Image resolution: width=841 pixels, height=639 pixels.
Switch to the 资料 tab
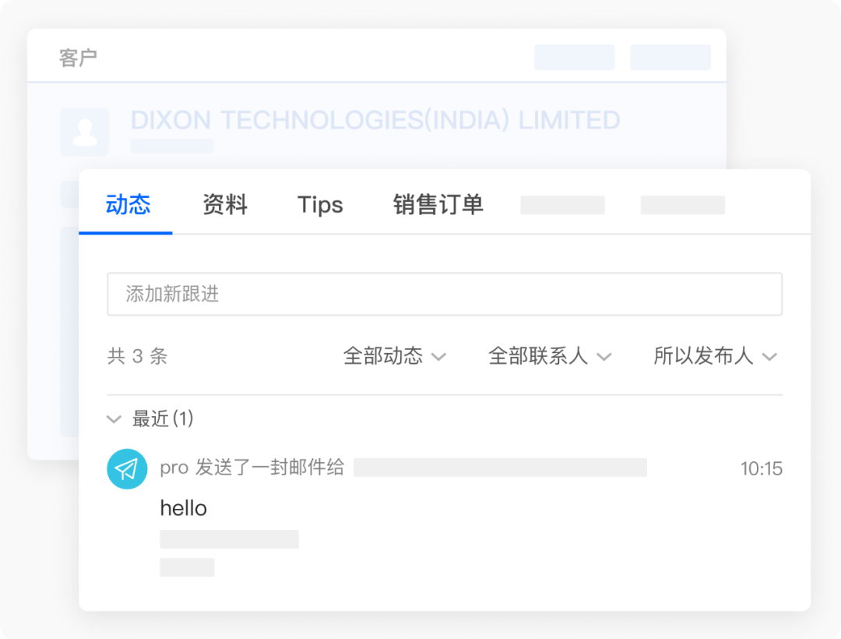(224, 205)
